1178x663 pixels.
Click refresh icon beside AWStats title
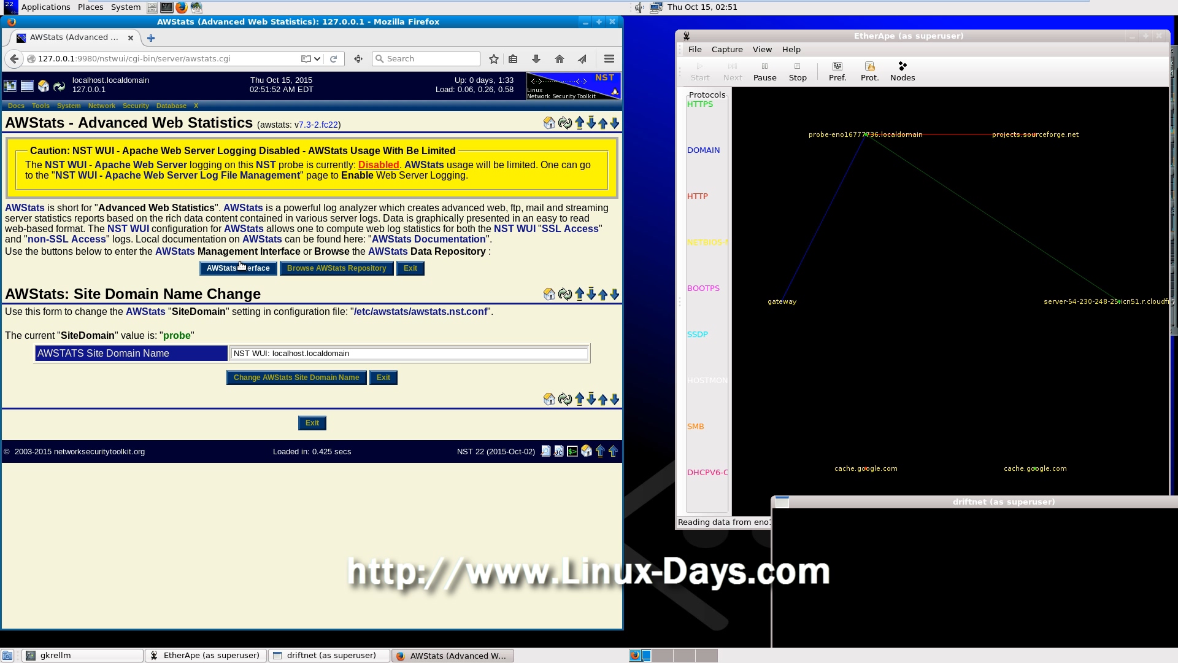[565, 123]
